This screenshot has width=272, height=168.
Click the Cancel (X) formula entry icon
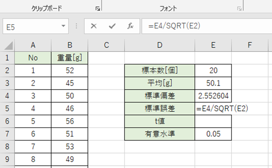[x=94, y=26]
